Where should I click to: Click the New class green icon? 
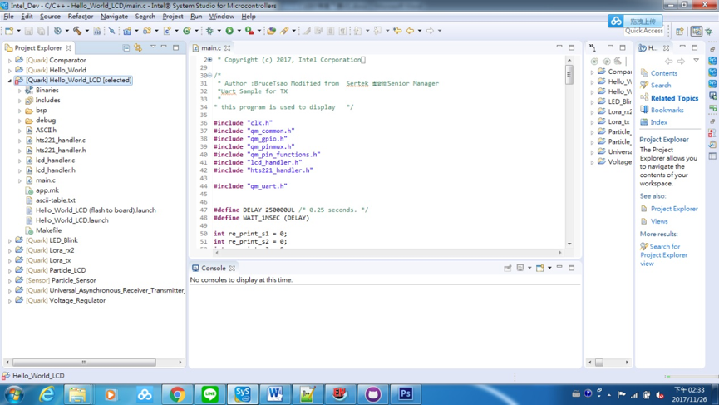tap(187, 31)
